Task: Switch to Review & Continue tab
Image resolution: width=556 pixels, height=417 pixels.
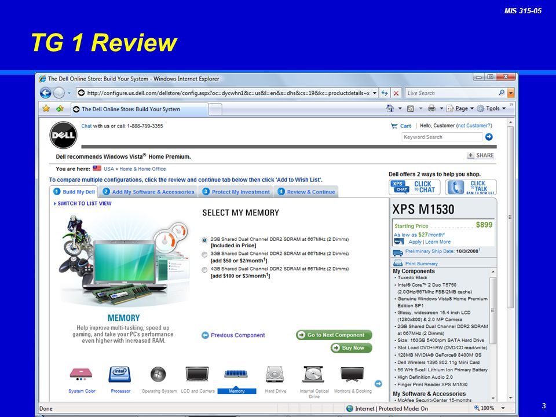Action: (x=306, y=192)
